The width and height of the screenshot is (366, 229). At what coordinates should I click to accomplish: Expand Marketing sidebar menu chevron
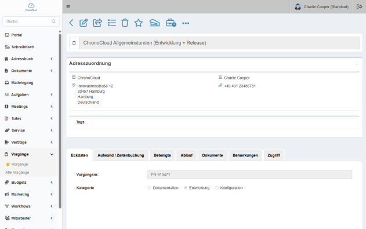[52, 194]
